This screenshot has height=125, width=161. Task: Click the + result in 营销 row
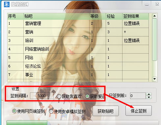(125, 32)
